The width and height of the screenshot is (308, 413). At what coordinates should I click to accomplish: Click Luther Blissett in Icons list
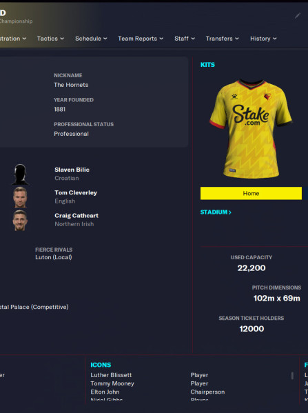point(111,375)
